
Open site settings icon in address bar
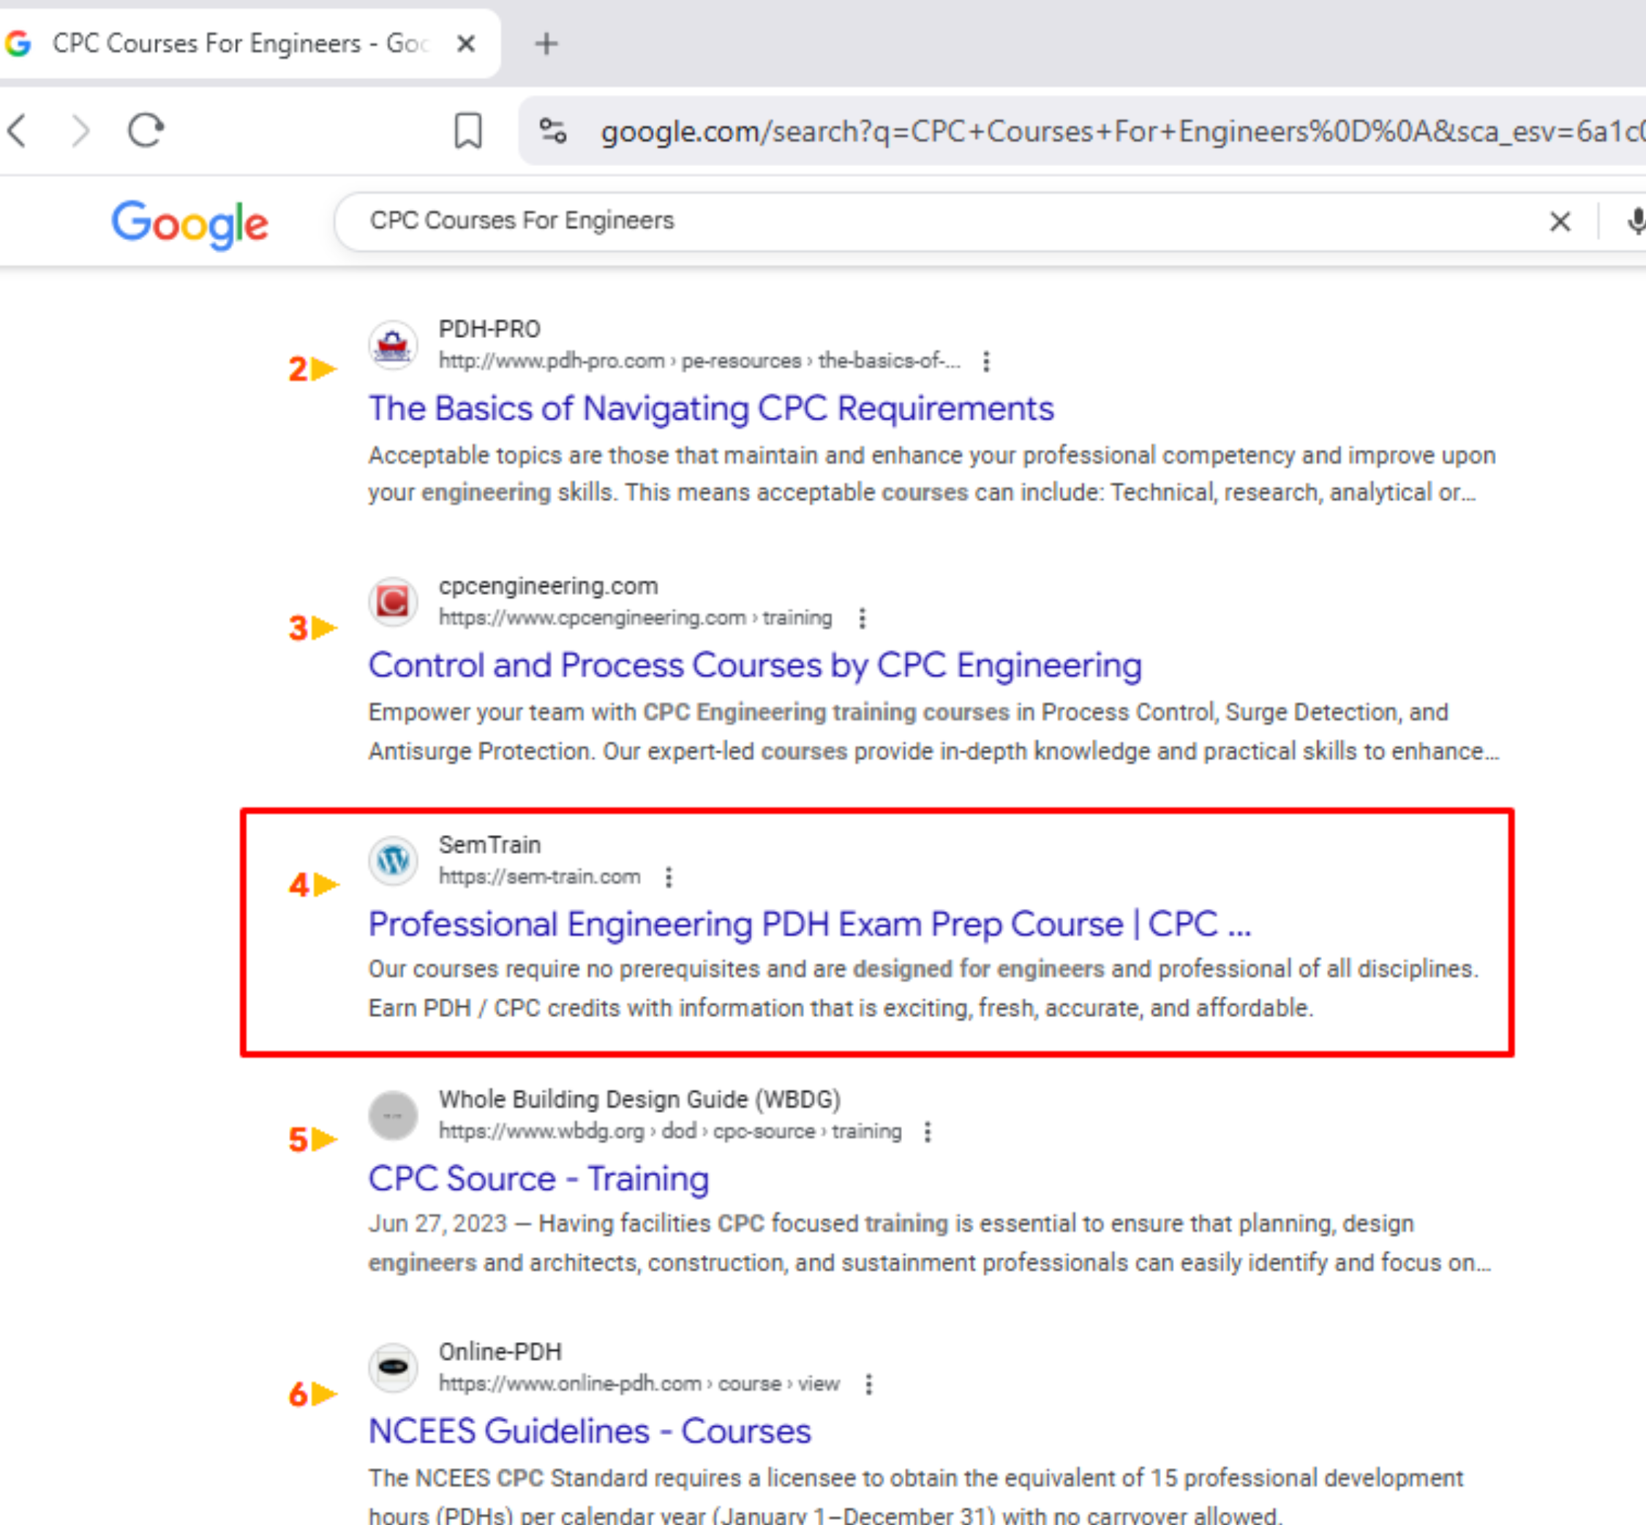(x=552, y=130)
